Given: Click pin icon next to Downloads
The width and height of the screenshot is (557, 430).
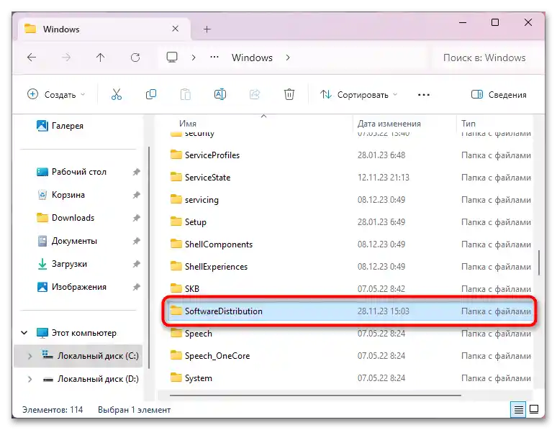Looking at the screenshot, I should 137,218.
